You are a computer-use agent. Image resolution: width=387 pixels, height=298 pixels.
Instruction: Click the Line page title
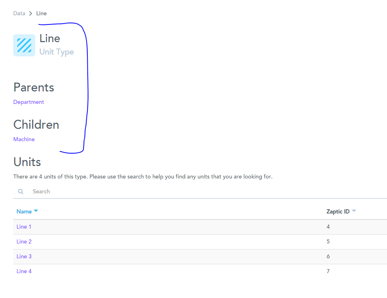click(50, 39)
